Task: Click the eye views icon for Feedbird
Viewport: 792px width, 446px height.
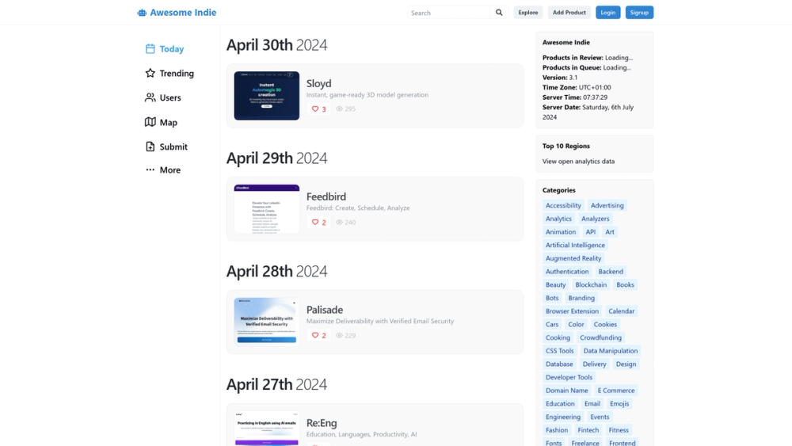Action: (x=340, y=222)
